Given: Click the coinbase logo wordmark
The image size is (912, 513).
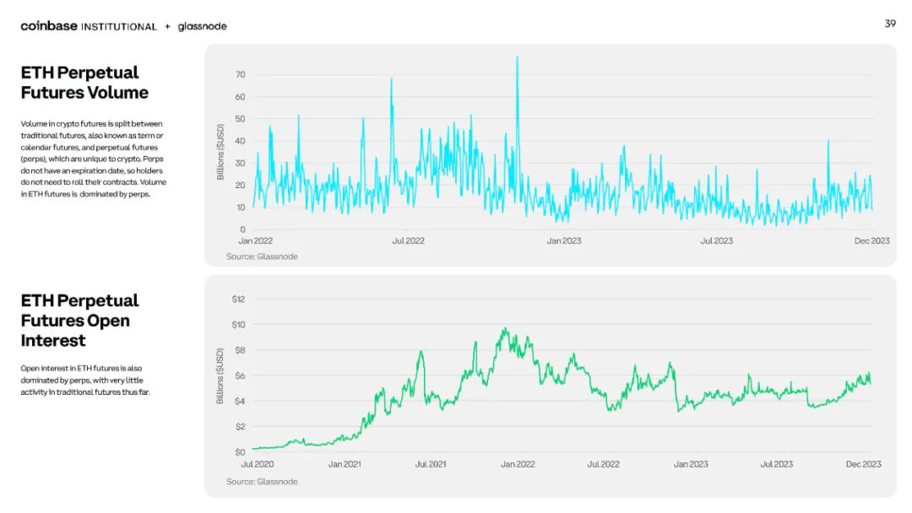Looking at the screenshot, I should [x=49, y=26].
